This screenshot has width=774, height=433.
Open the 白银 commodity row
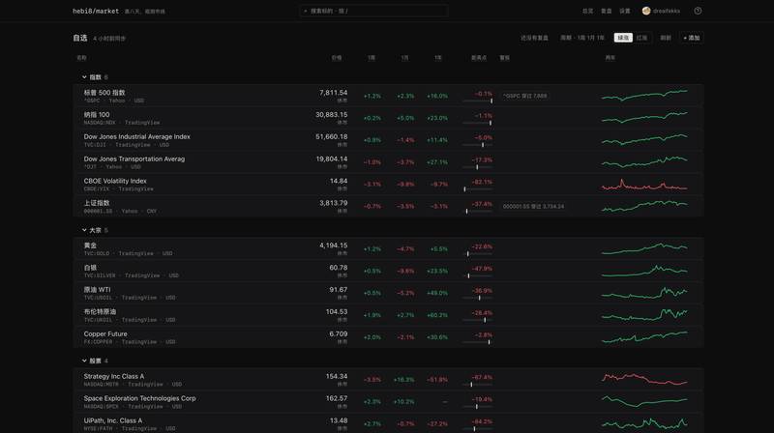tap(388, 271)
